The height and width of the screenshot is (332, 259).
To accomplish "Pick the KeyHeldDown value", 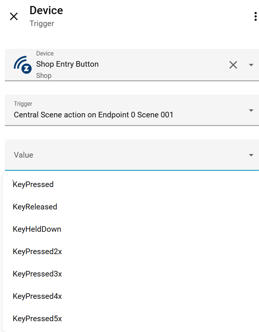I will coord(37,229).
